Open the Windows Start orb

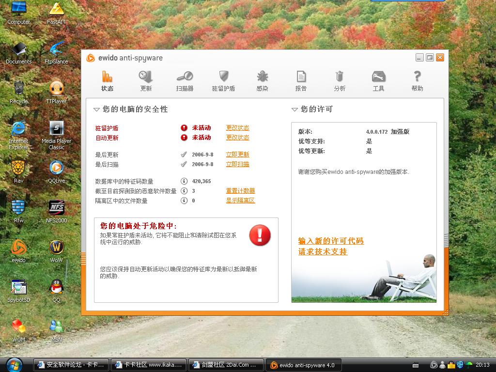click(x=14, y=365)
